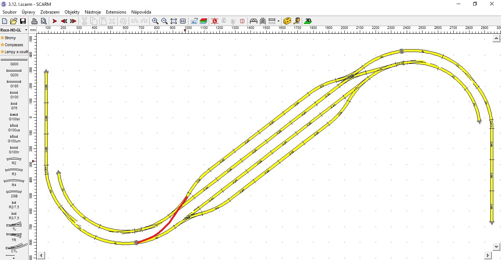
Task: Click the measuring tape tool
Action: point(297,21)
